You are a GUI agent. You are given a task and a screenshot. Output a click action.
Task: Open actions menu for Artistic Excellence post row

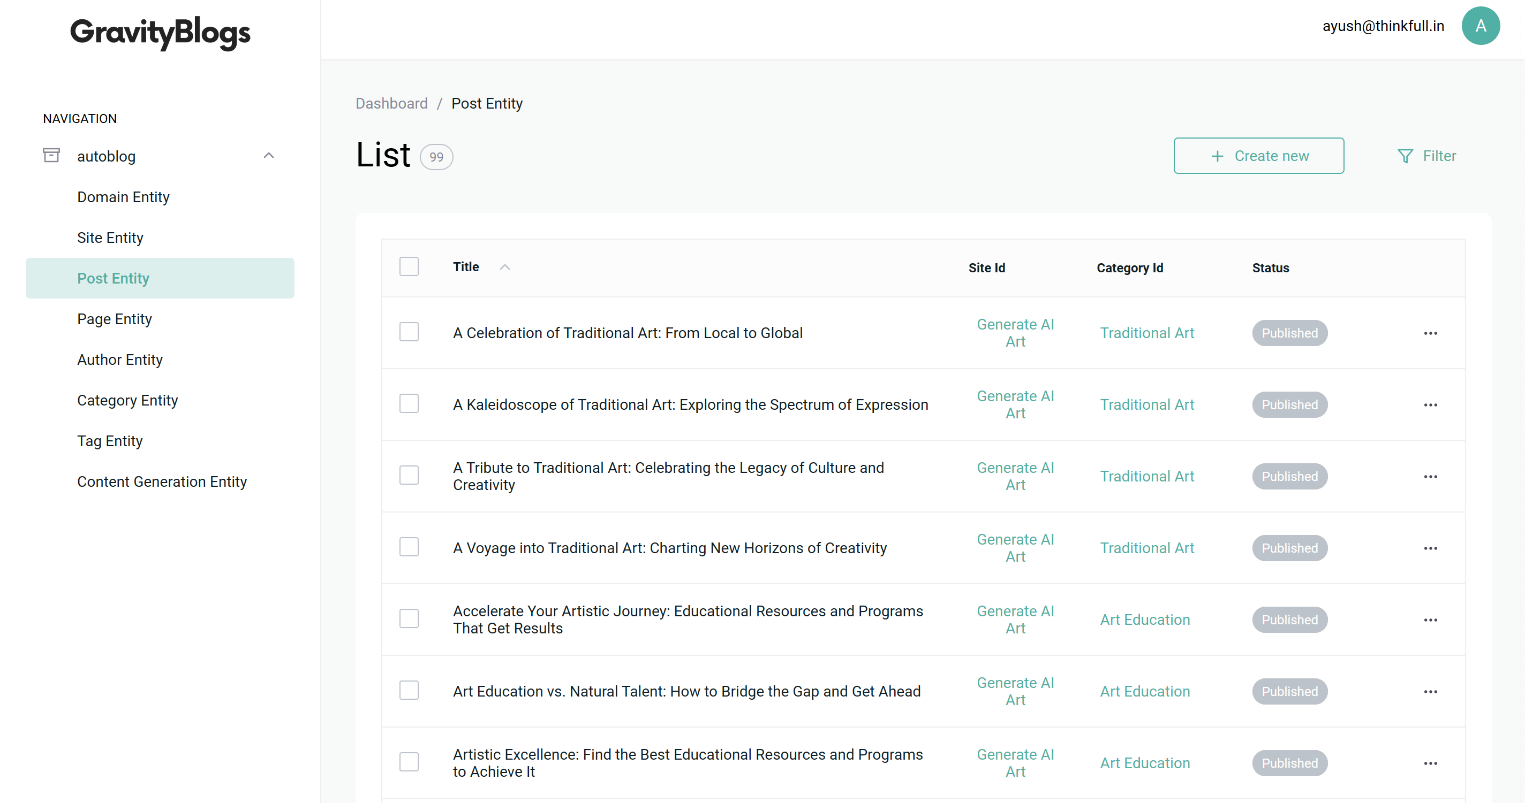(x=1430, y=763)
